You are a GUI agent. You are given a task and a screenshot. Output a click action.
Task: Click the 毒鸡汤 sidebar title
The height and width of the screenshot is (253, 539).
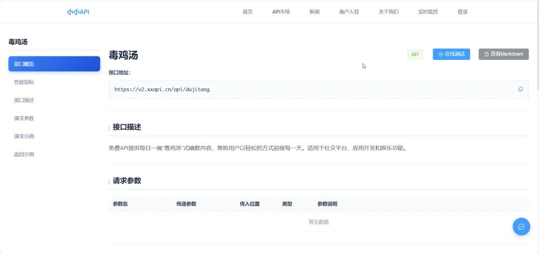[x=18, y=42]
